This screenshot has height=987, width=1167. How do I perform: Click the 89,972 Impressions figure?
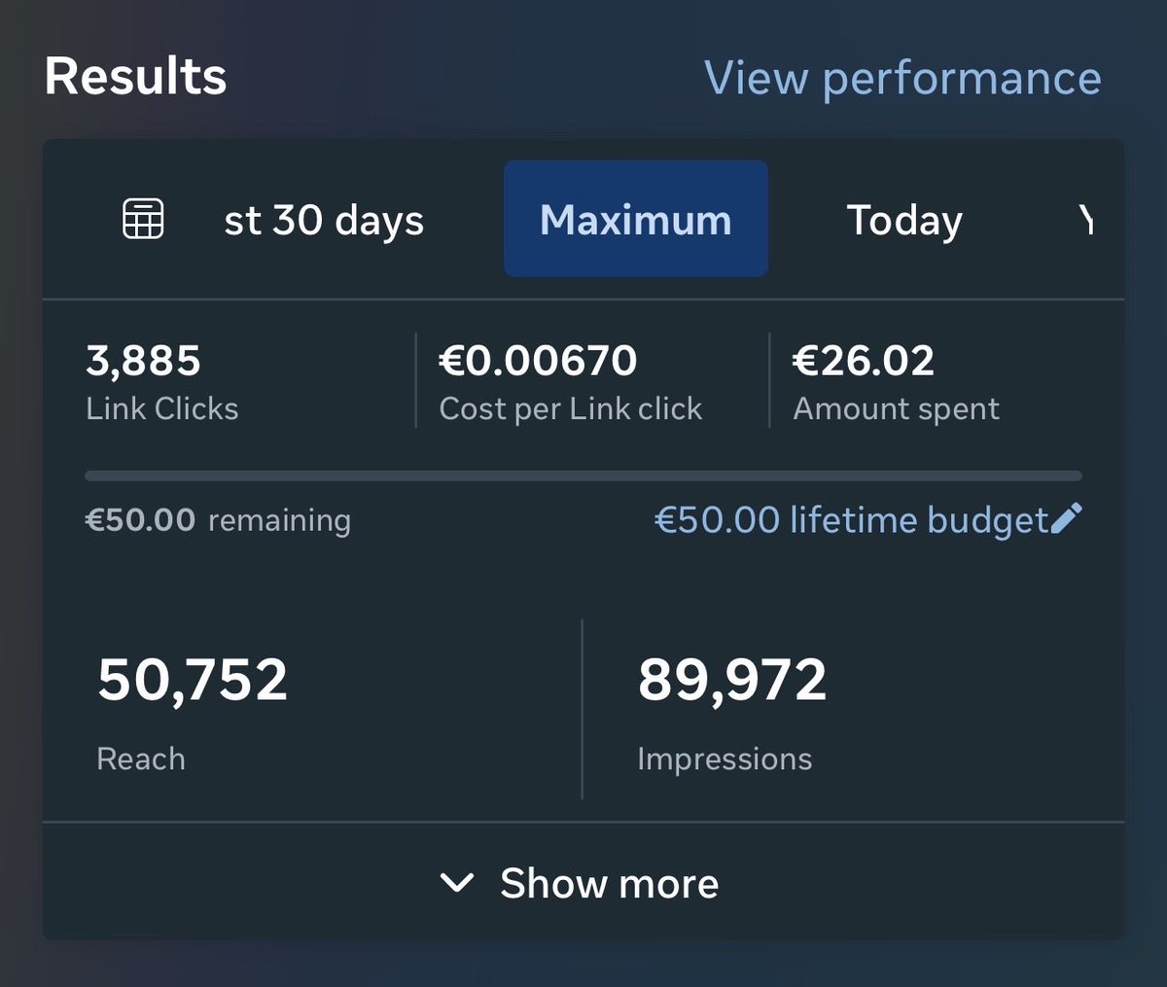[732, 679]
